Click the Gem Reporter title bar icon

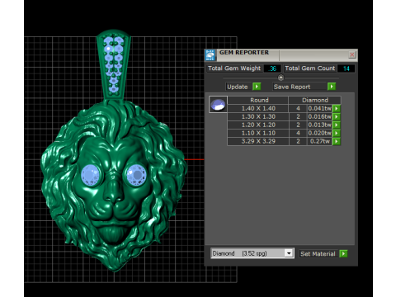[210, 55]
